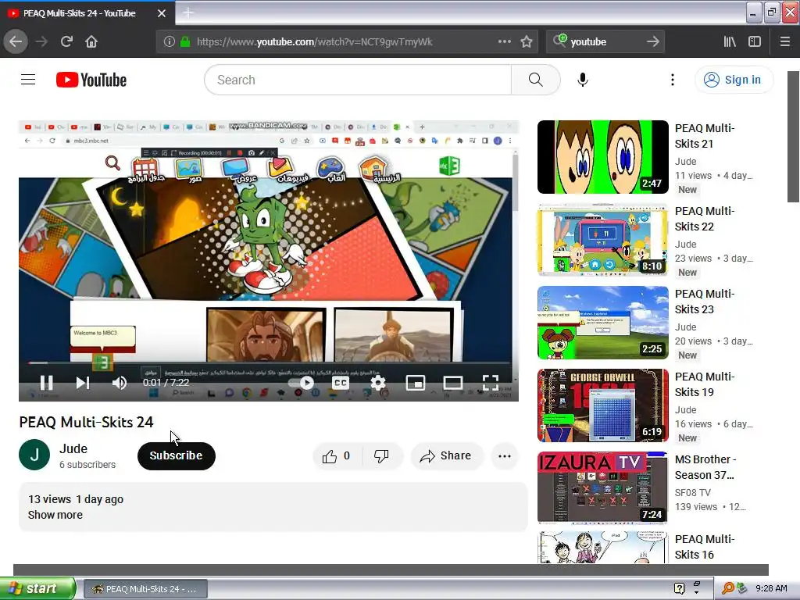Open PEAQ Multi-Skits 16 title link
The image size is (800, 600).
tap(705, 547)
